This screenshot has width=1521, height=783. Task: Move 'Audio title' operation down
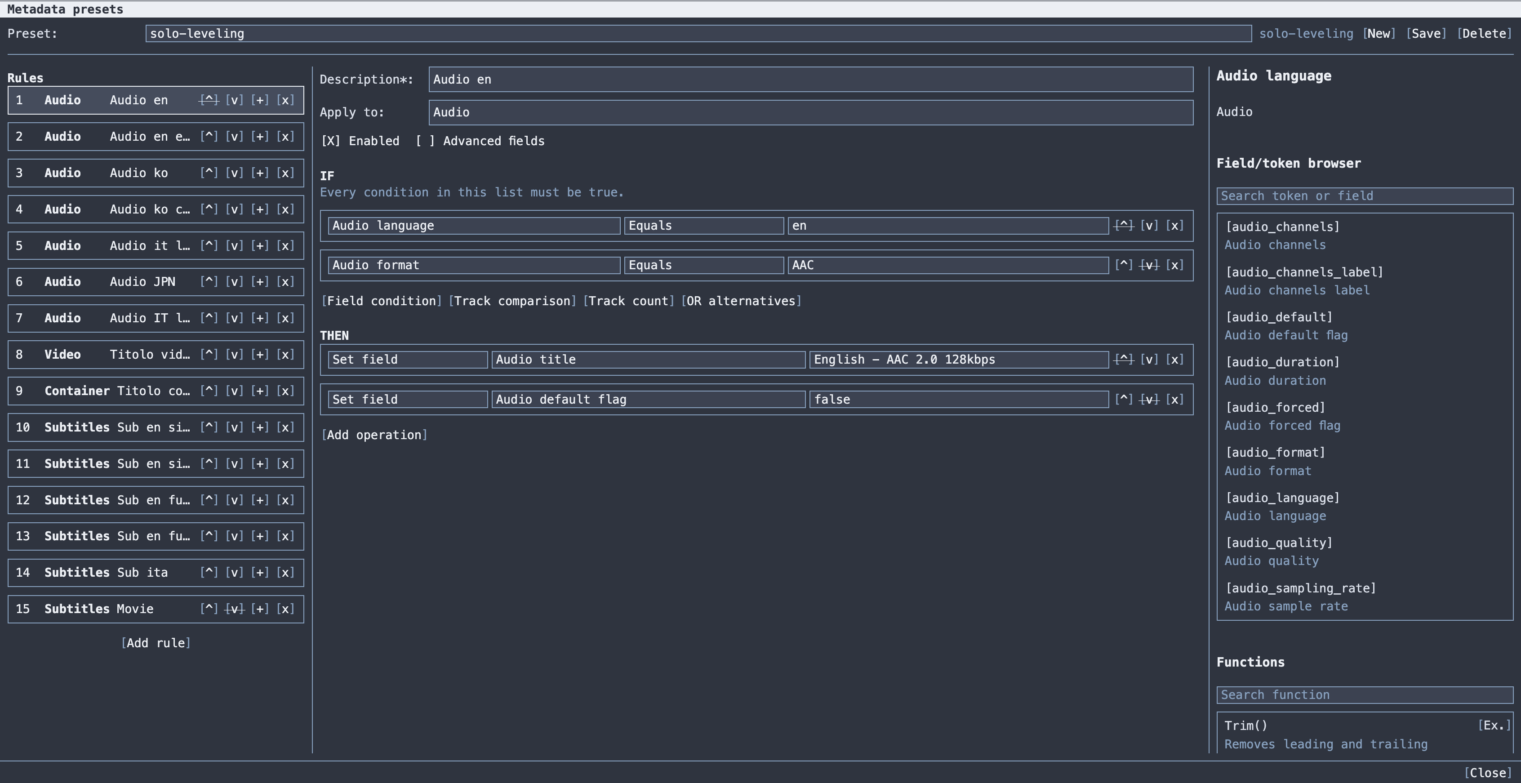[x=1149, y=360]
